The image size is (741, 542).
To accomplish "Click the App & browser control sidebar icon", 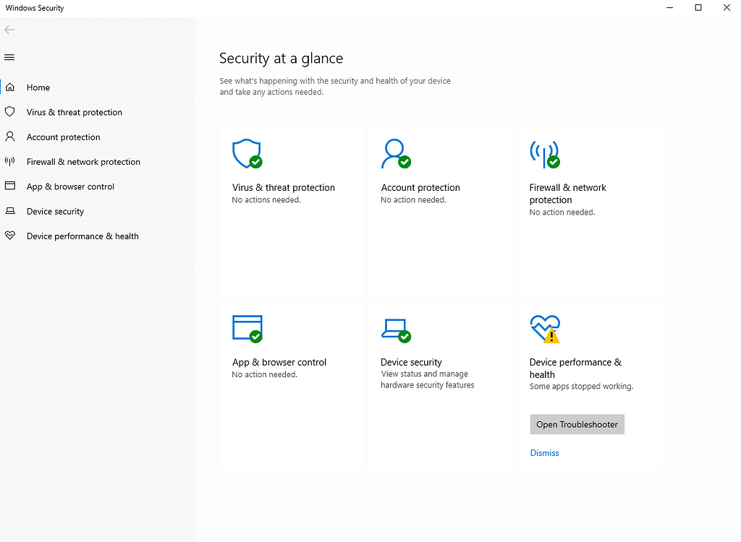I will point(10,186).
